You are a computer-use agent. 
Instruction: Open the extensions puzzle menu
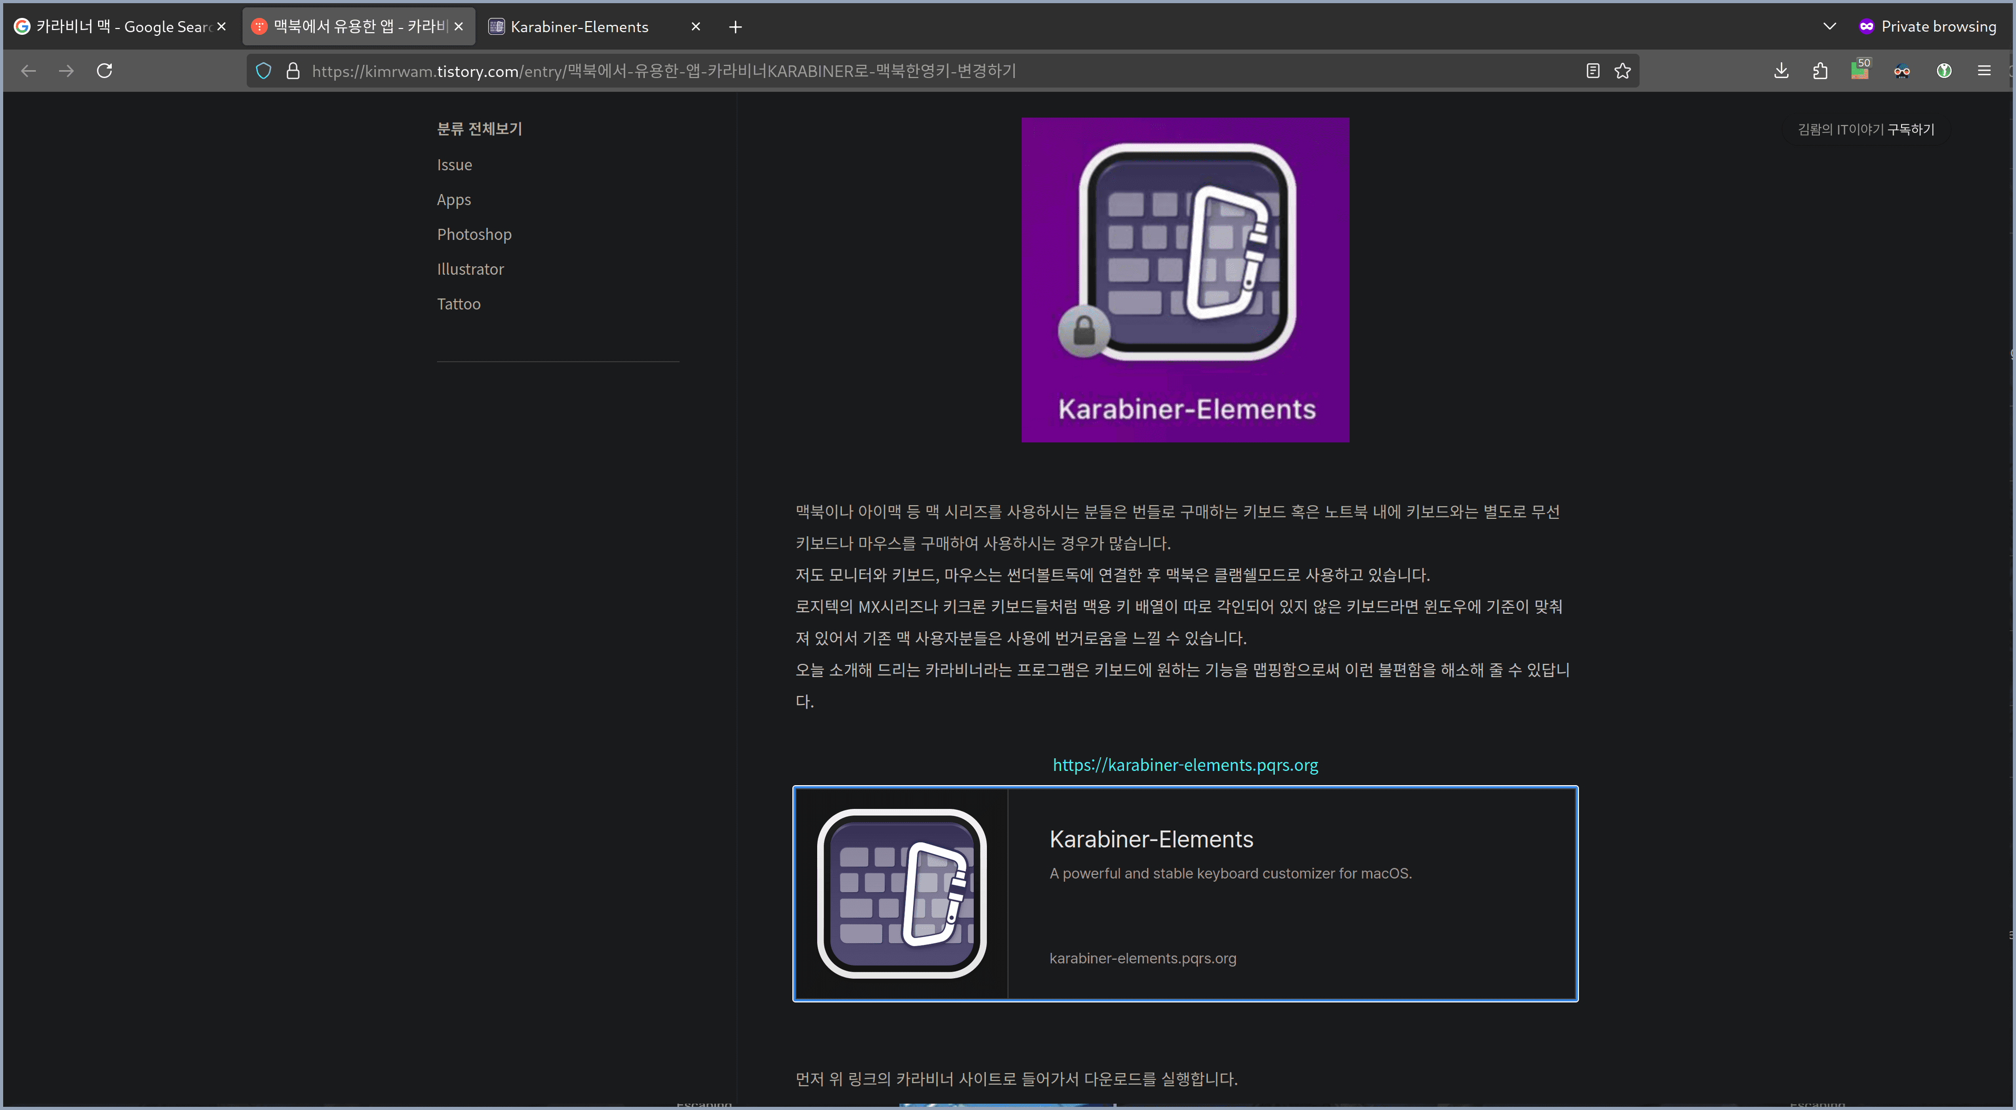pyautogui.click(x=1820, y=71)
